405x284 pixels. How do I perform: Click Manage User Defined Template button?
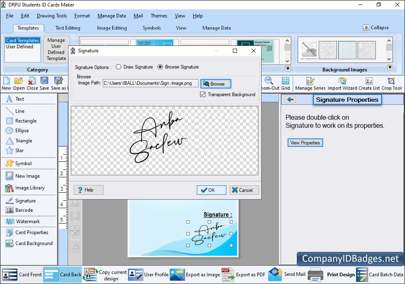coord(56,49)
